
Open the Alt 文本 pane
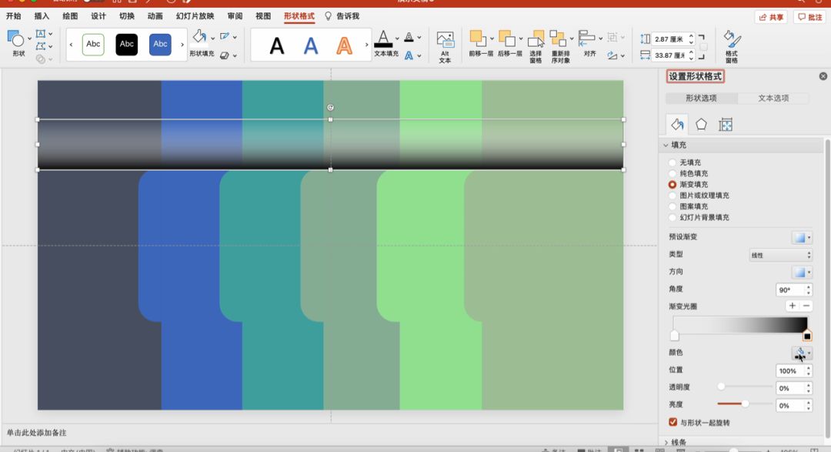tap(446, 47)
